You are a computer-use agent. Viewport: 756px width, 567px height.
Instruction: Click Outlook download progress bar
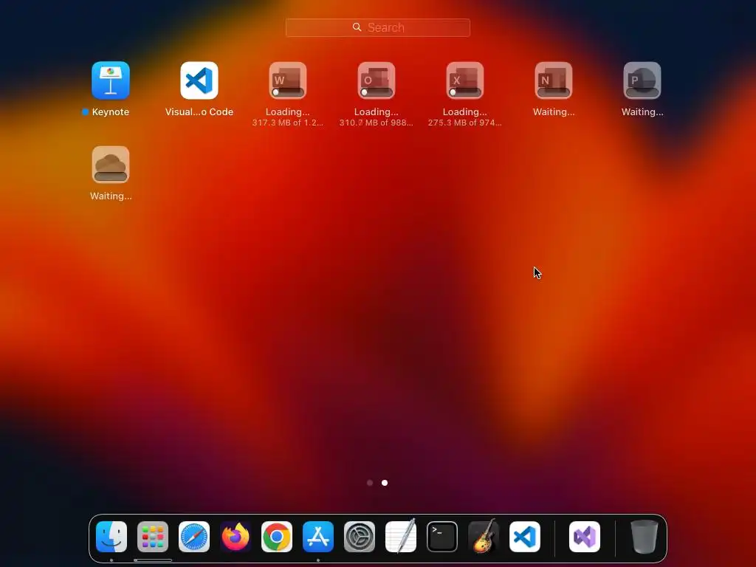[377, 92]
